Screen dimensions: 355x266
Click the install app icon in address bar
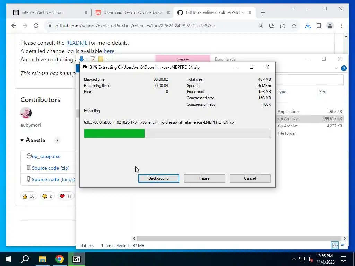[272, 26]
